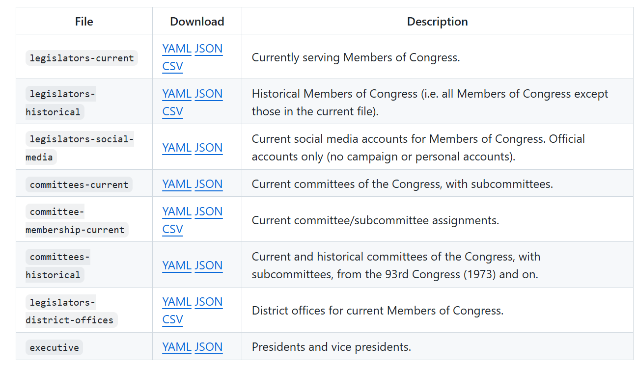Download executive JSON file

(208, 347)
